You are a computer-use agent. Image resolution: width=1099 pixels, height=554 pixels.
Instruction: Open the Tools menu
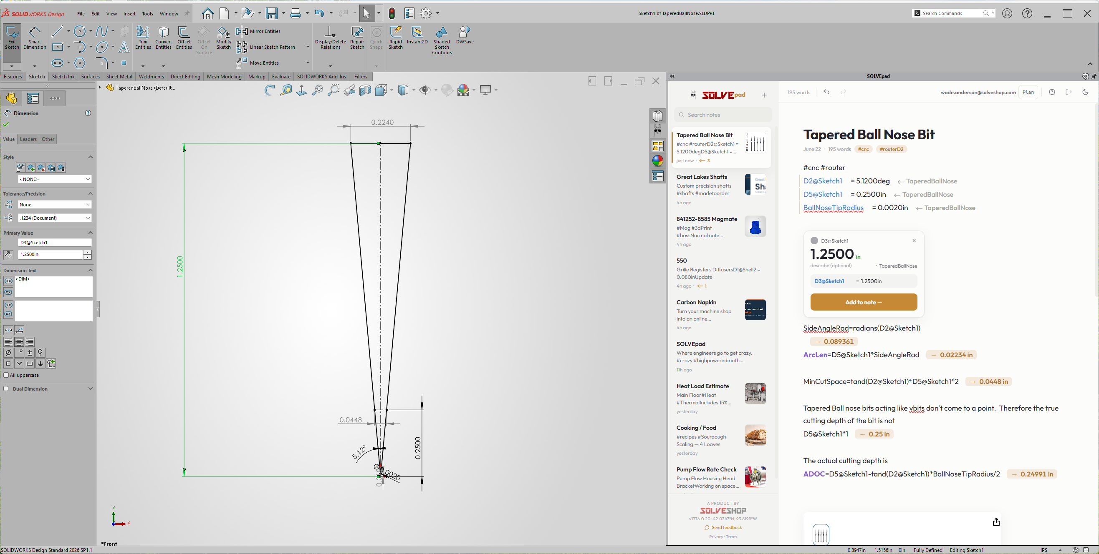tap(148, 14)
